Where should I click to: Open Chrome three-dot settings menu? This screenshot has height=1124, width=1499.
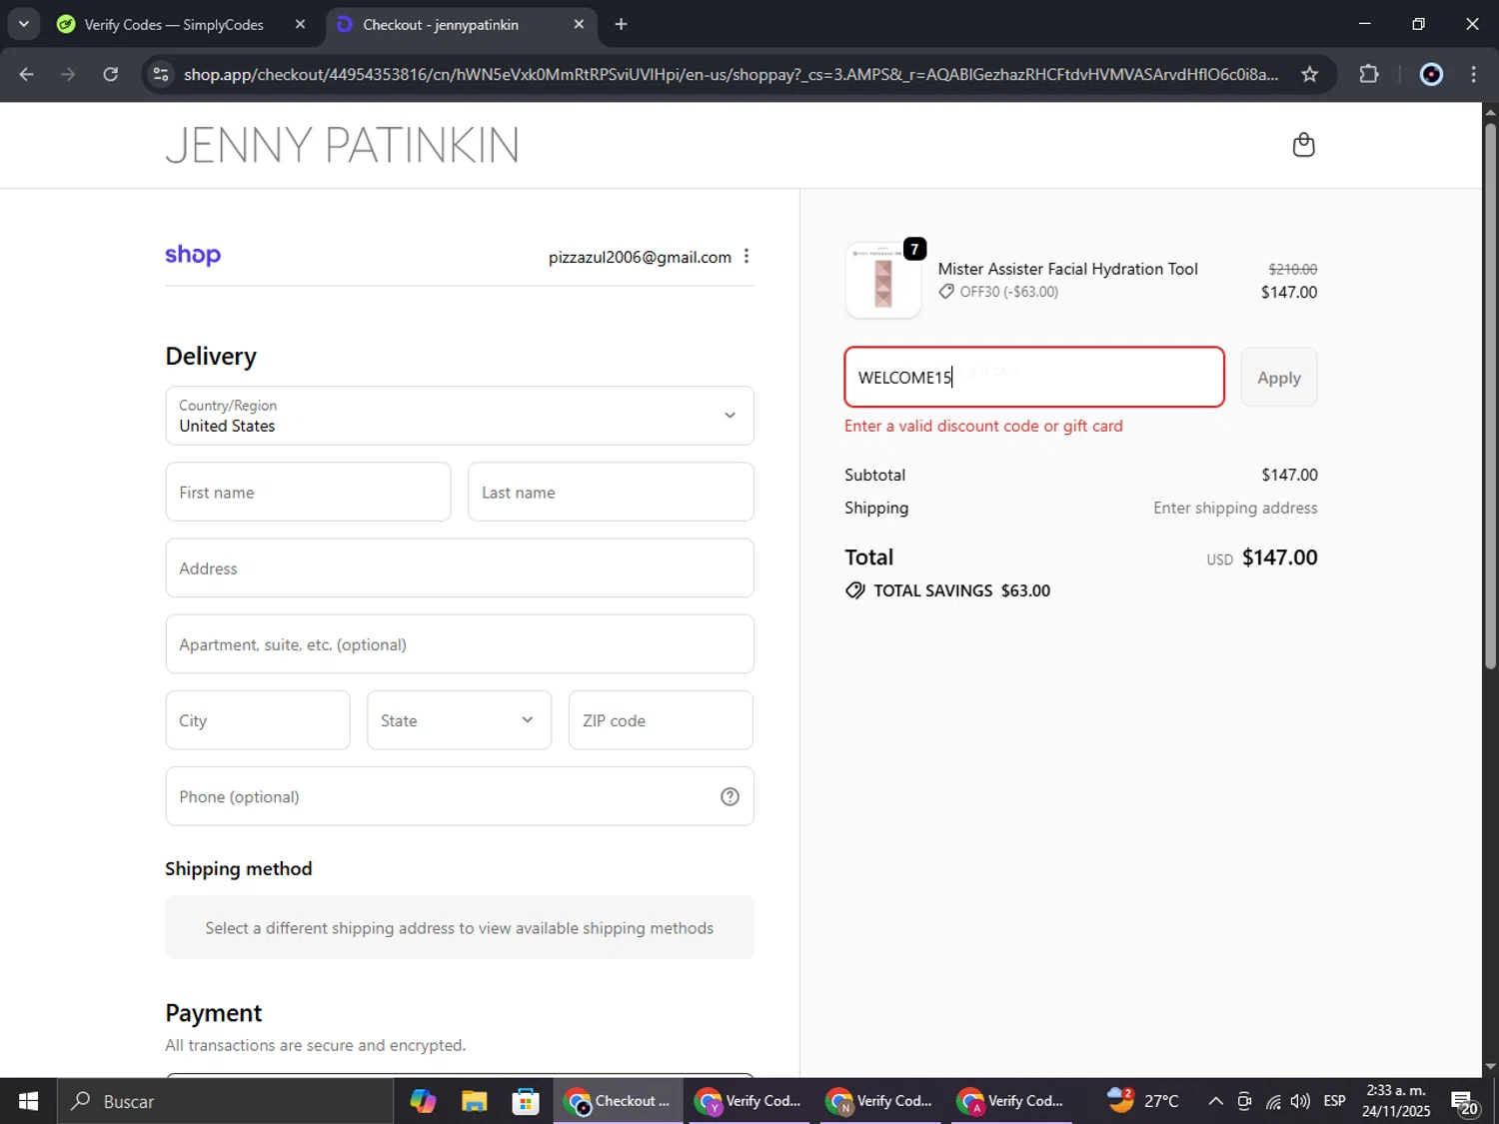[x=1474, y=74]
